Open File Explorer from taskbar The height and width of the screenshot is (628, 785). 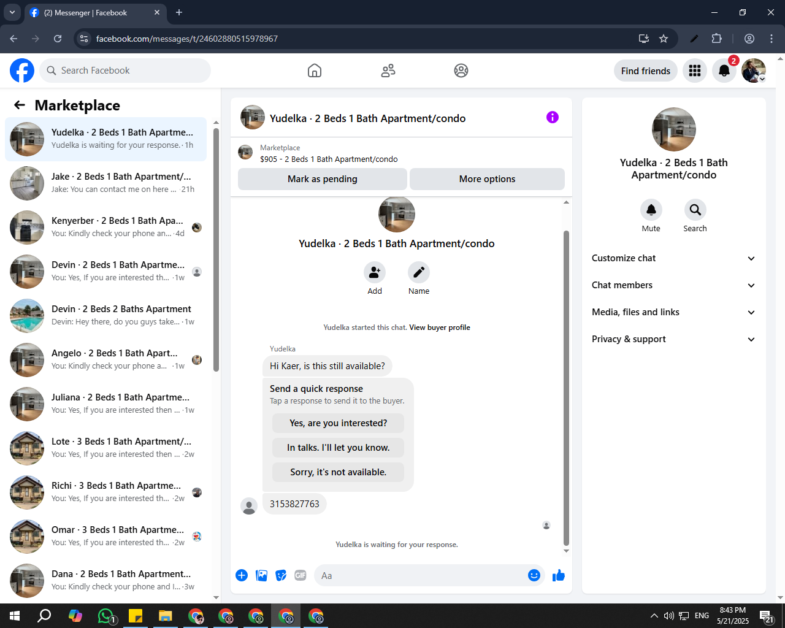[x=166, y=616]
